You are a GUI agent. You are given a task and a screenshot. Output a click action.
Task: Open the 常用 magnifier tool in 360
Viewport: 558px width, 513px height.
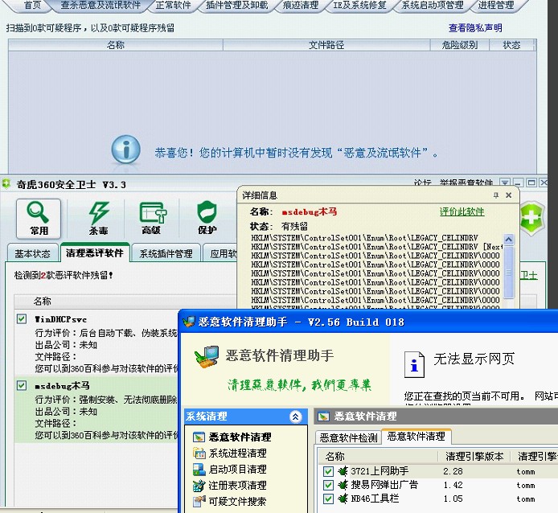(x=39, y=218)
